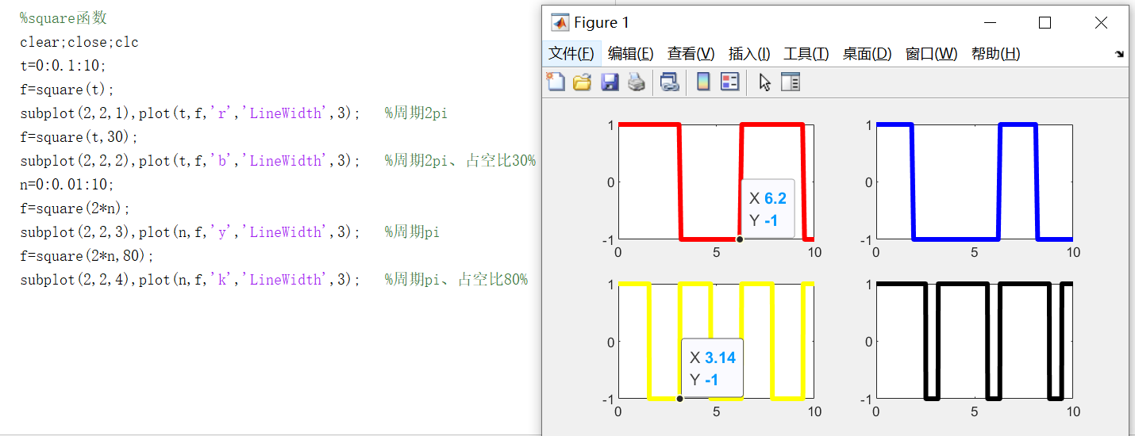Select the Edit Plot arrow tool
The width and height of the screenshot is (1135, 436).
[764, 82]
